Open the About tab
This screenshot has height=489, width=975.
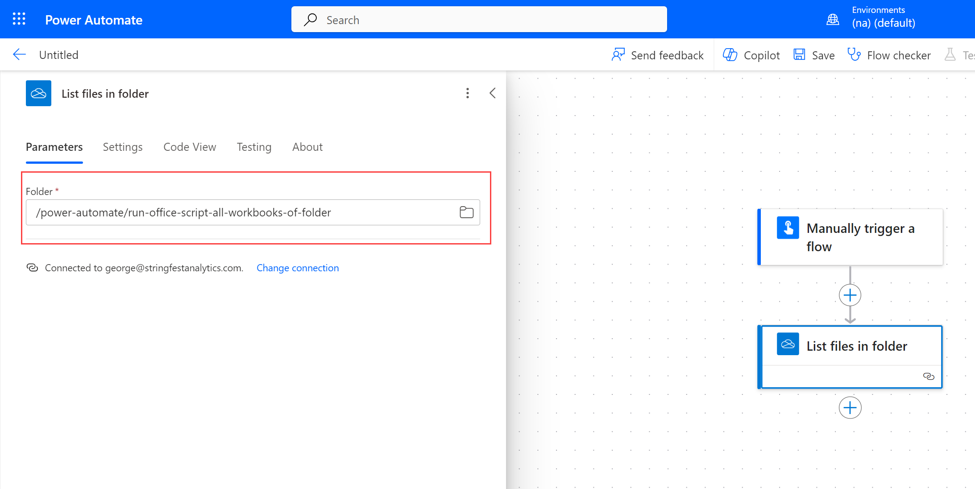point(307,147)
